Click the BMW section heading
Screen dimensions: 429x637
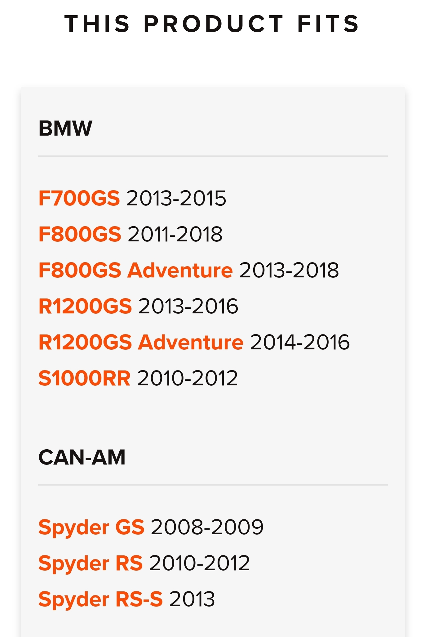pyautogui.click(x=65, y=128)
